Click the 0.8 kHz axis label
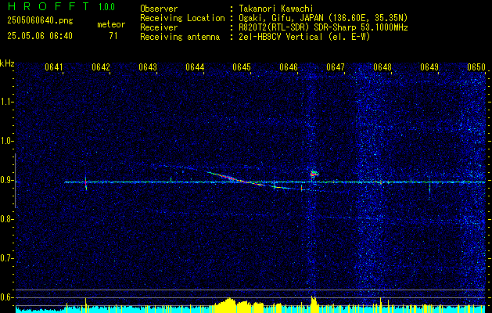Screen dimensions: 492x313 pos(5,219)
